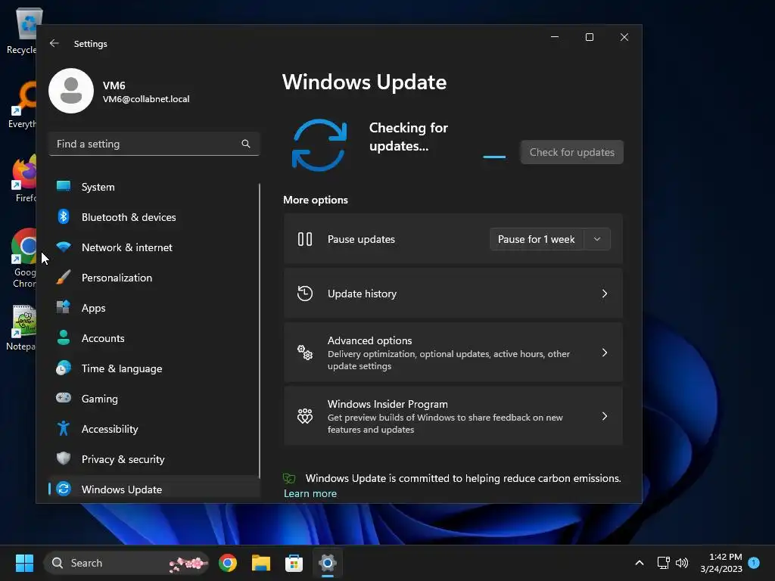Click the Advanced options gears icon
Image resolution: width=775 pixels, height=581 pixels.
click(x=305, y=353)
